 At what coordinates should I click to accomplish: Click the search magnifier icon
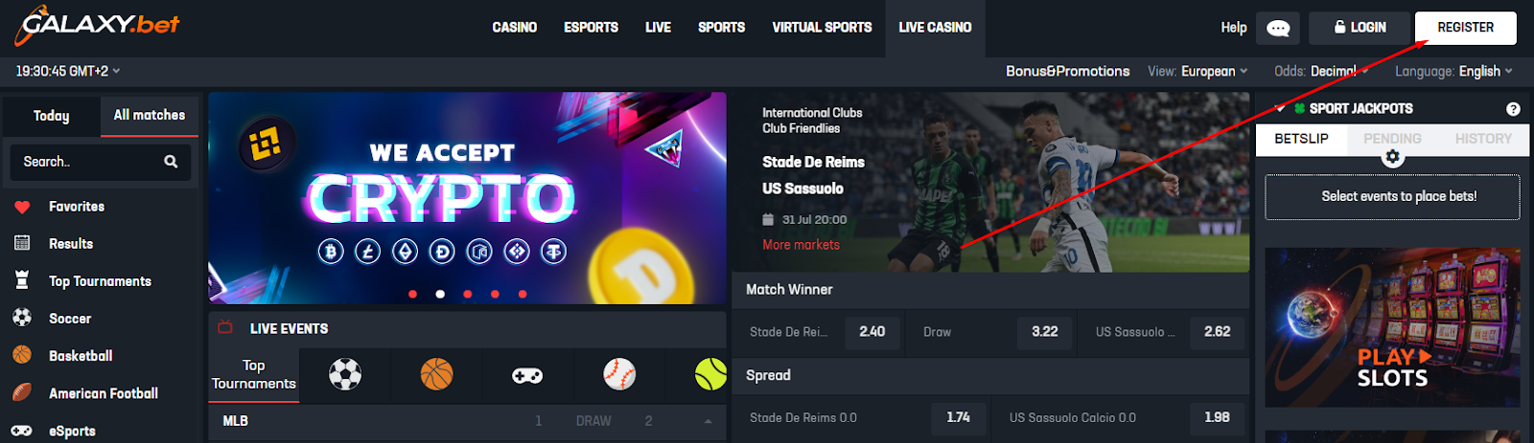[171, 162]
